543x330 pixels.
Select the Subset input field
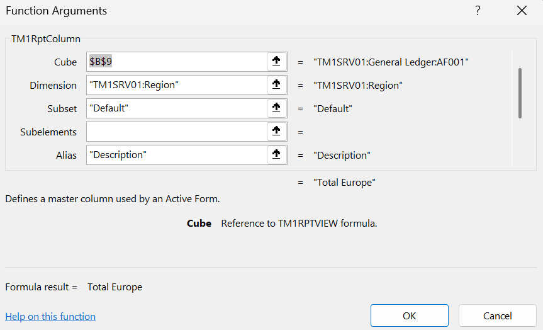pyautogui.click(x=177, y=108)
